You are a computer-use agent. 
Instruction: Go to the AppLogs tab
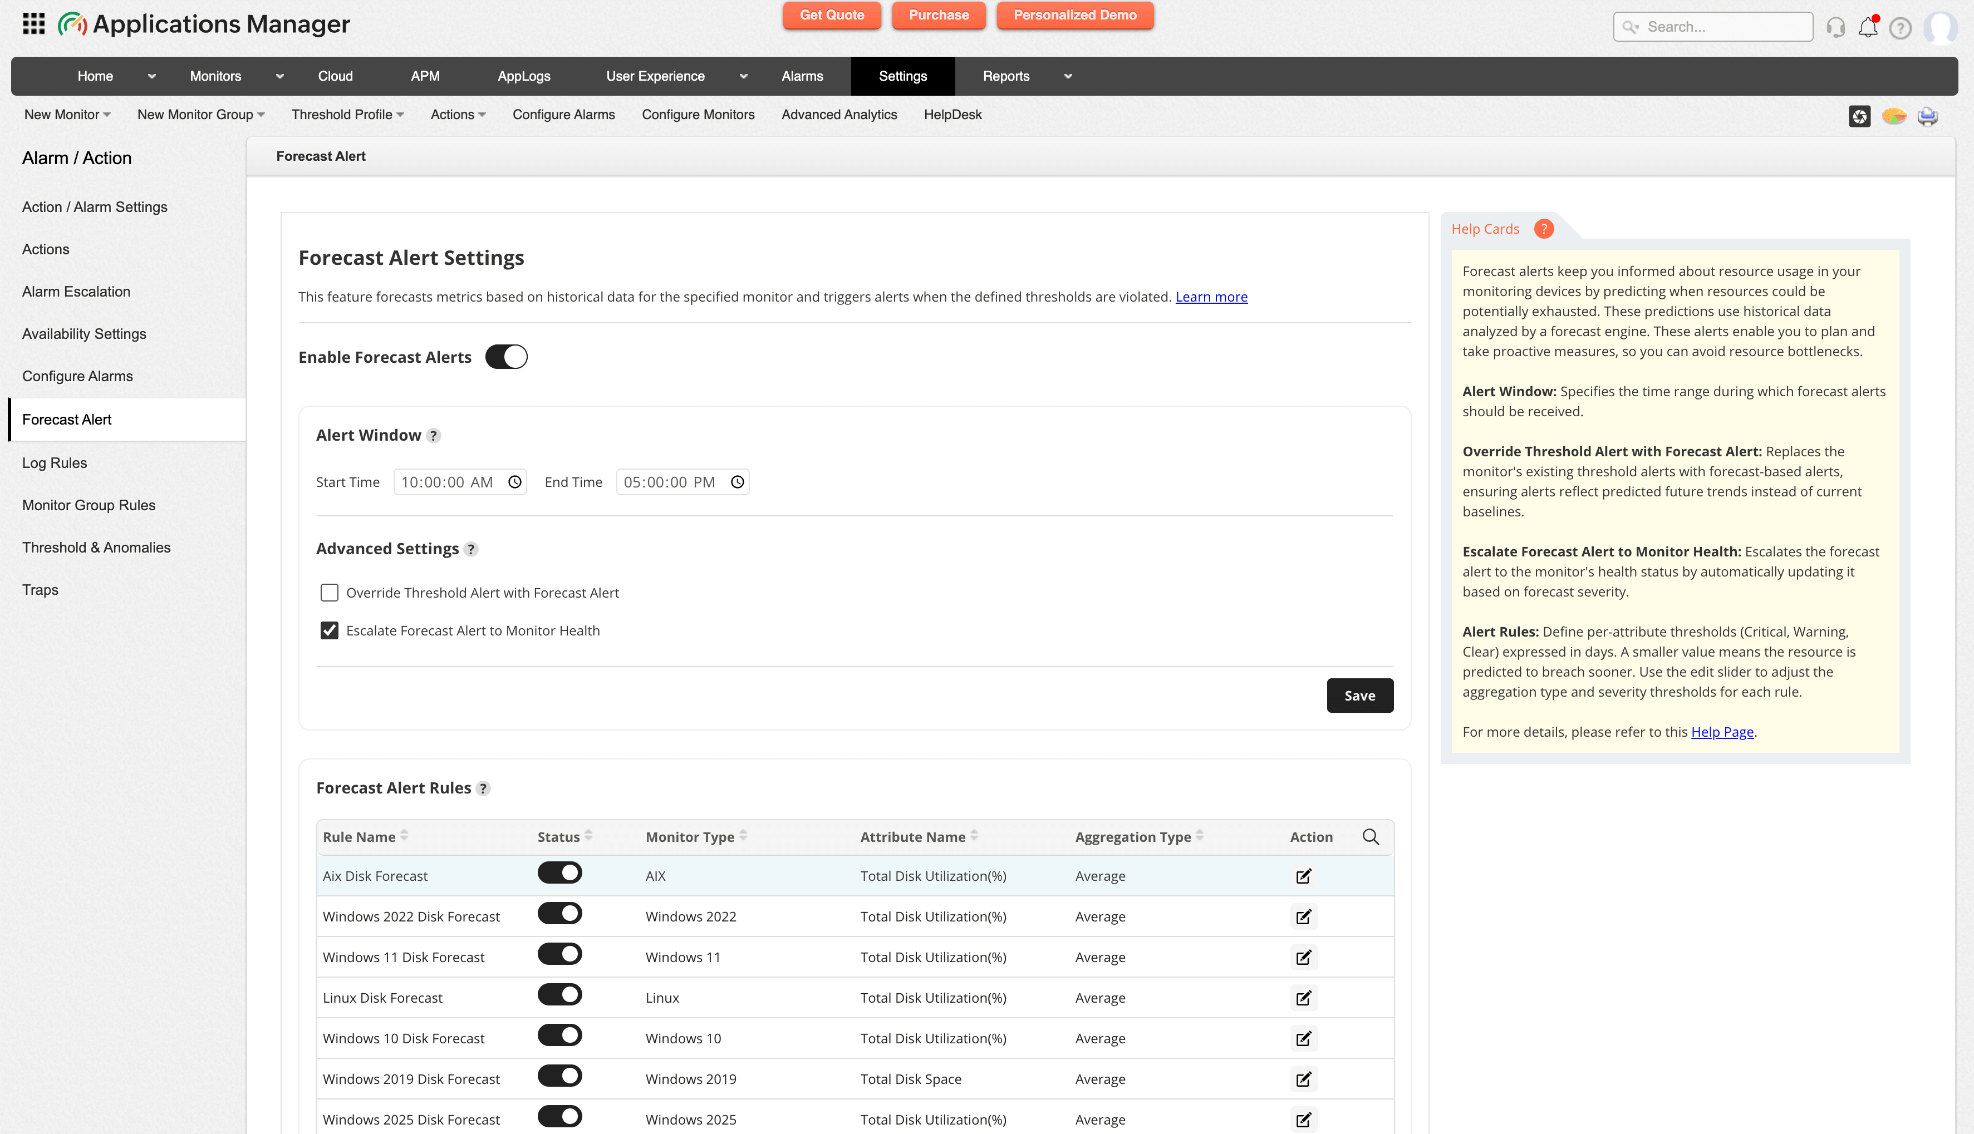click(x=523, y=76)
